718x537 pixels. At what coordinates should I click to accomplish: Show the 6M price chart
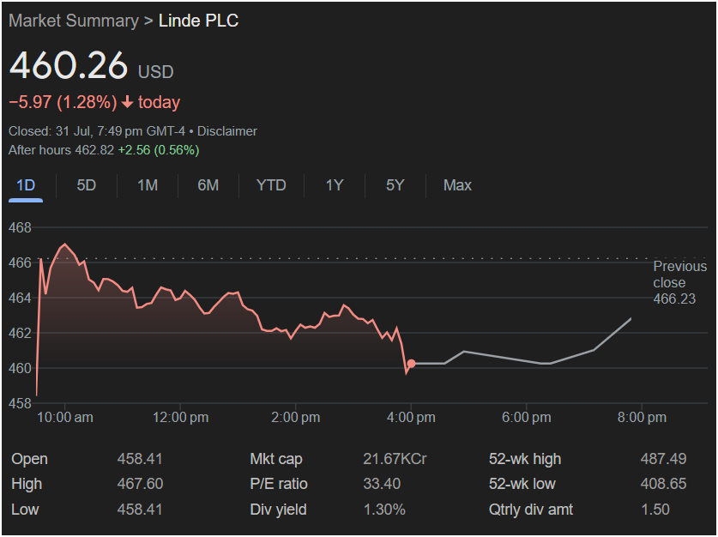coord(208,185)
